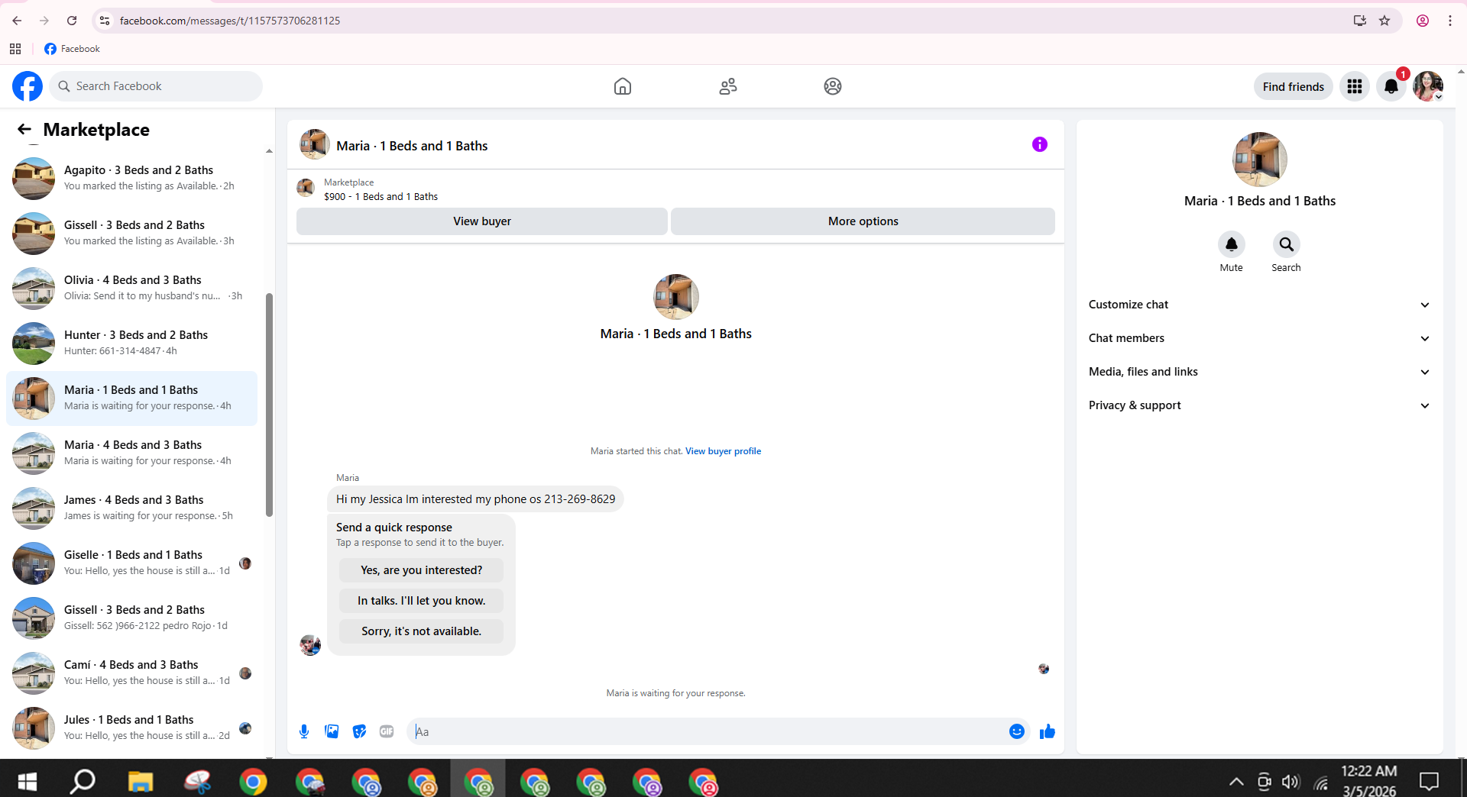
Task: Click the chat list scrollbar
Action: coord(269,405)
